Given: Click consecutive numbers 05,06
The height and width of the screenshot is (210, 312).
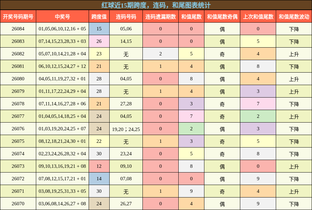Looking at the screenshot, I should [x=126, y=29].
